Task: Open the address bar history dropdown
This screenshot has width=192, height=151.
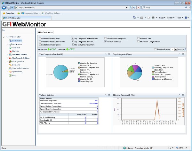Action: pyautogui.click(x=127, y=8)
